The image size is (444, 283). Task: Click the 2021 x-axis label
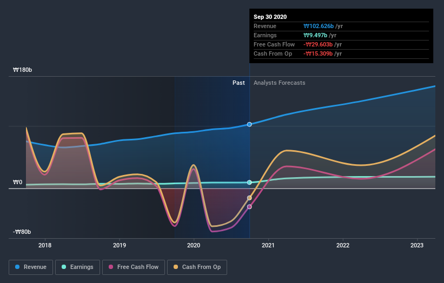coord(268,245)
